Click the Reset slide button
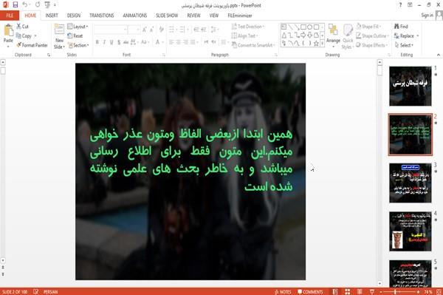The image size is (443, 295). (x=75, y=36)
